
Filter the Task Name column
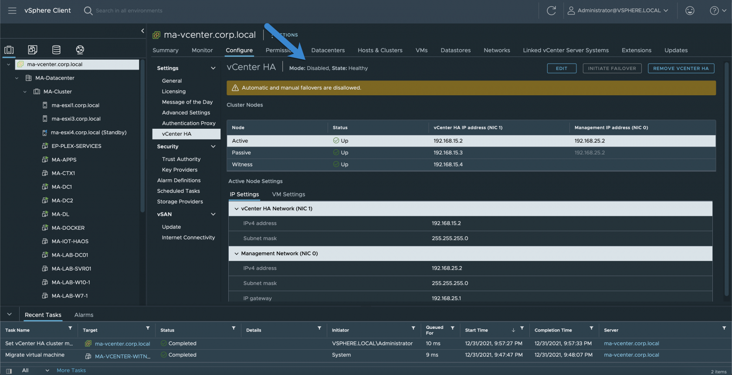pos(70,328)
